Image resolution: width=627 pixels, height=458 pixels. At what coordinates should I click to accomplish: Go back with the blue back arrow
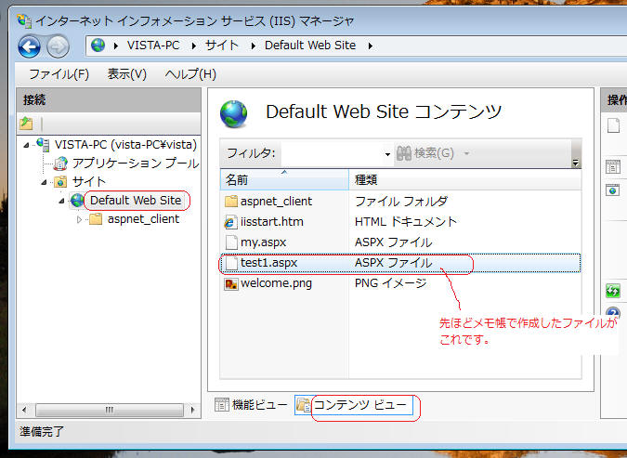pos(29,46)
